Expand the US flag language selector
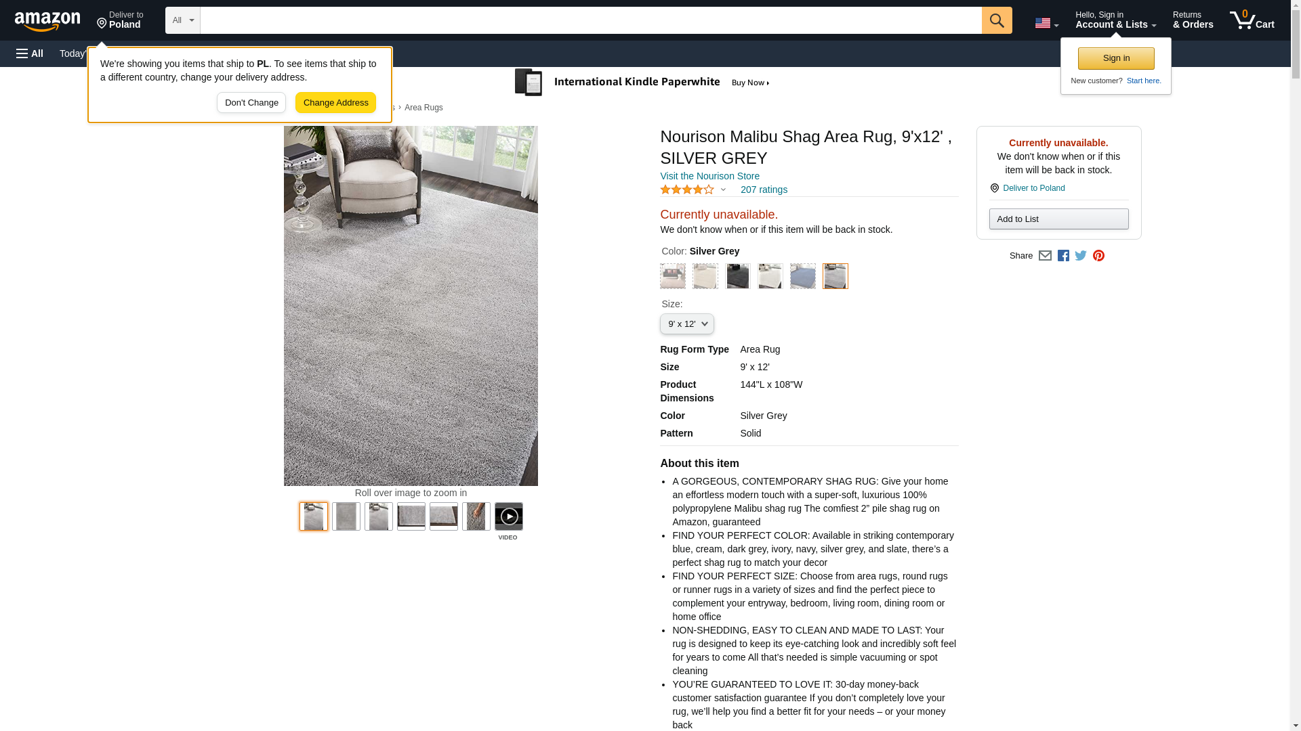Image resolution: width=1301 pixels, height=731 pixels. click(1046, 23)
